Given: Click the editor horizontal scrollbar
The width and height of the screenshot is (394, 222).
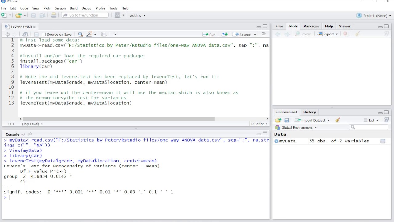Looking at the screenshot, I should click(x=119, y=119).
